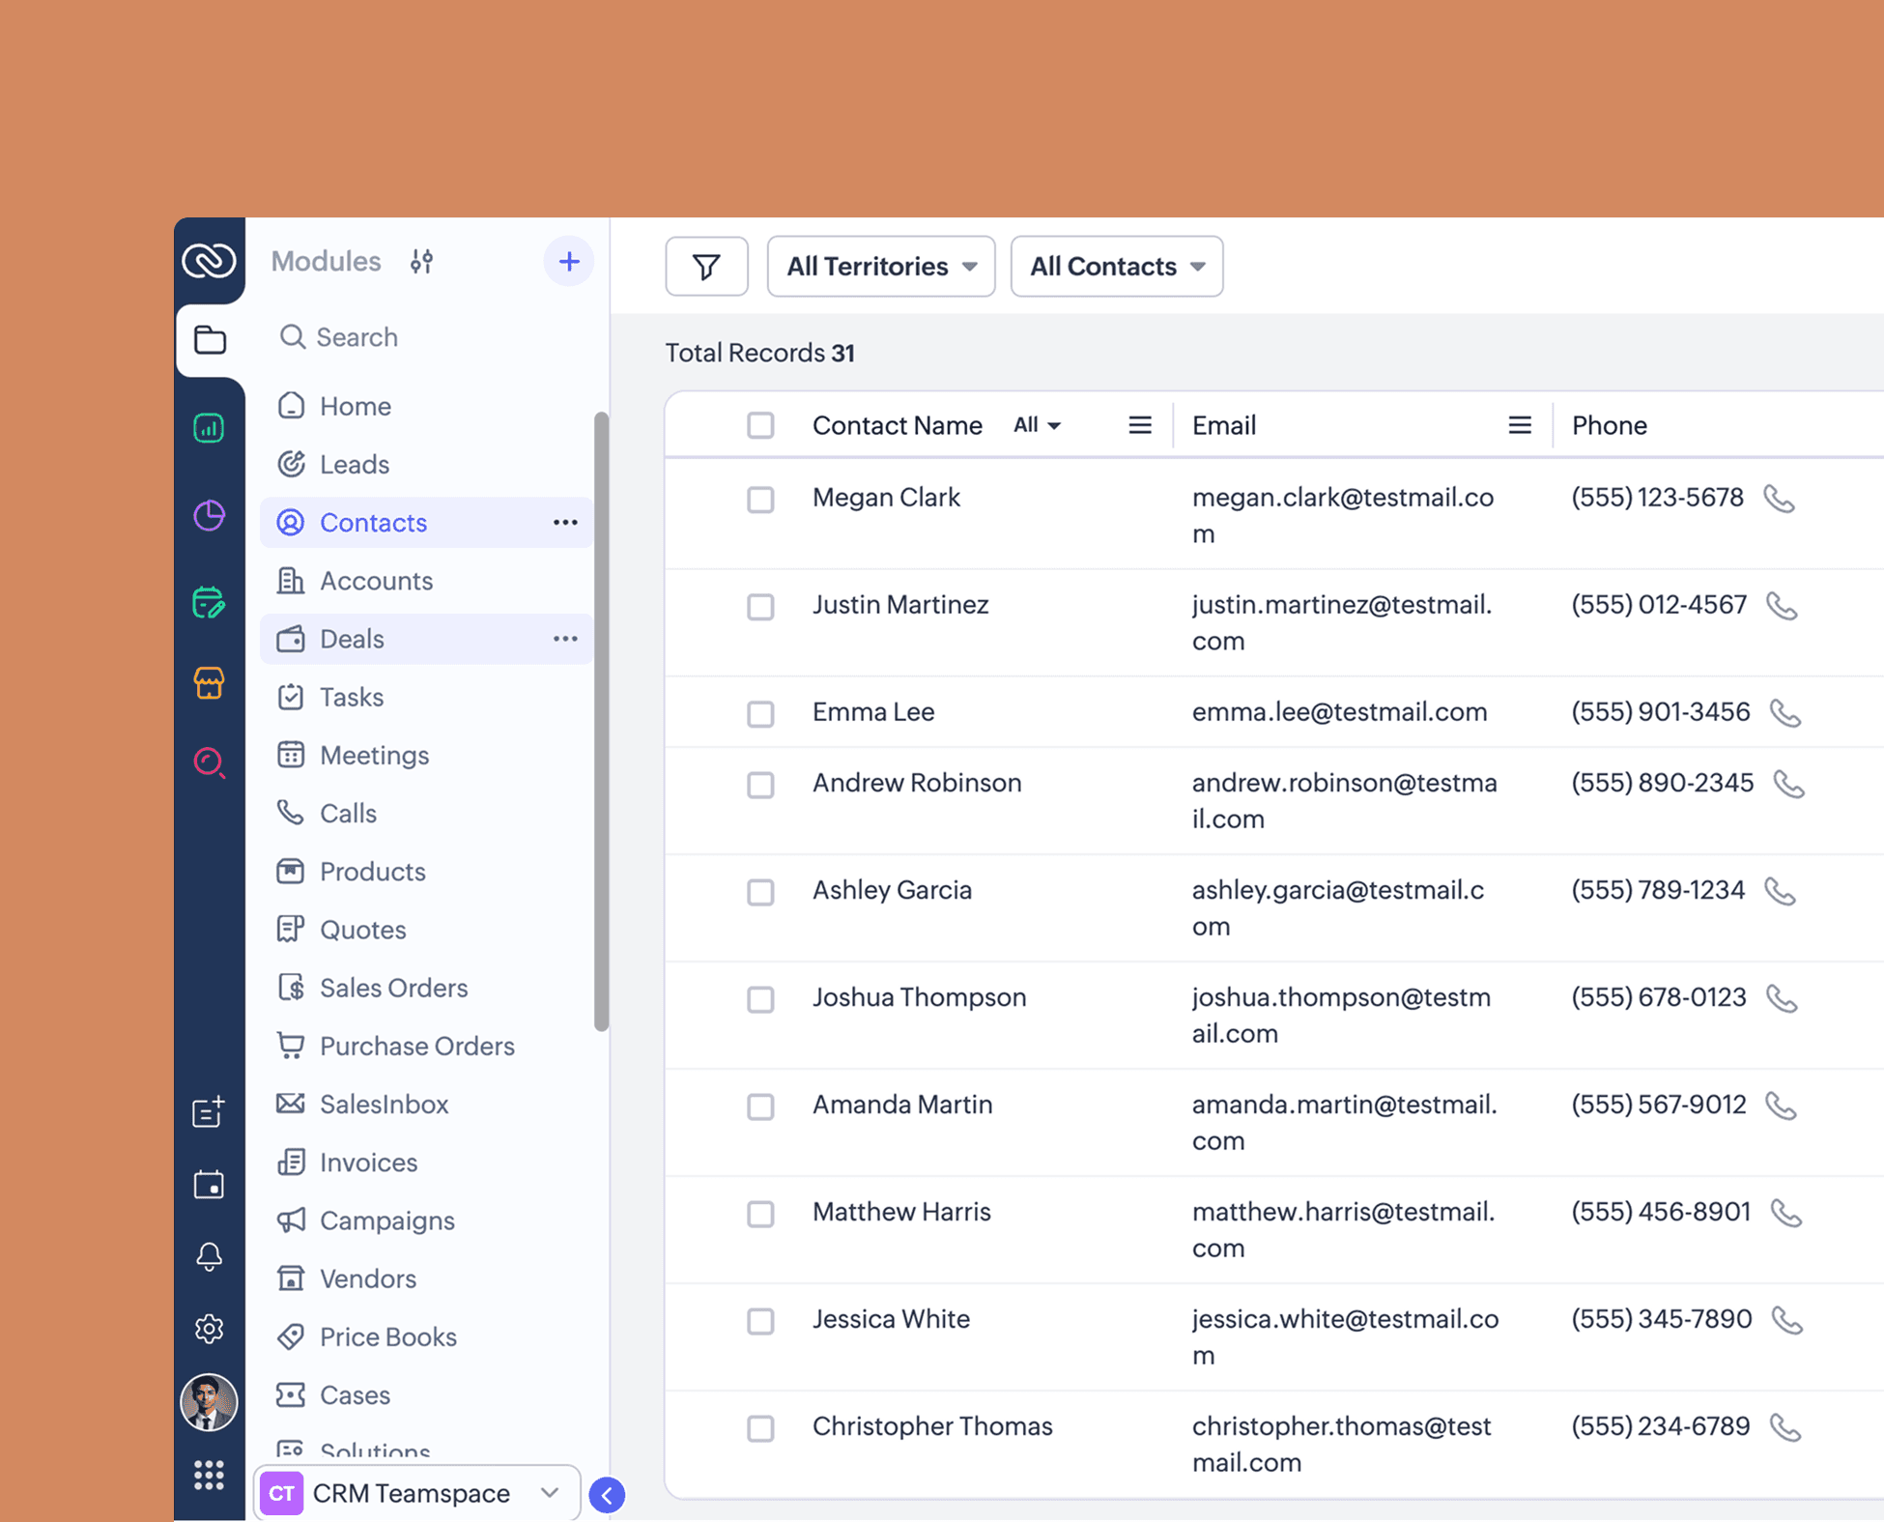Expand the All Territories dropdown

point(880,267)
